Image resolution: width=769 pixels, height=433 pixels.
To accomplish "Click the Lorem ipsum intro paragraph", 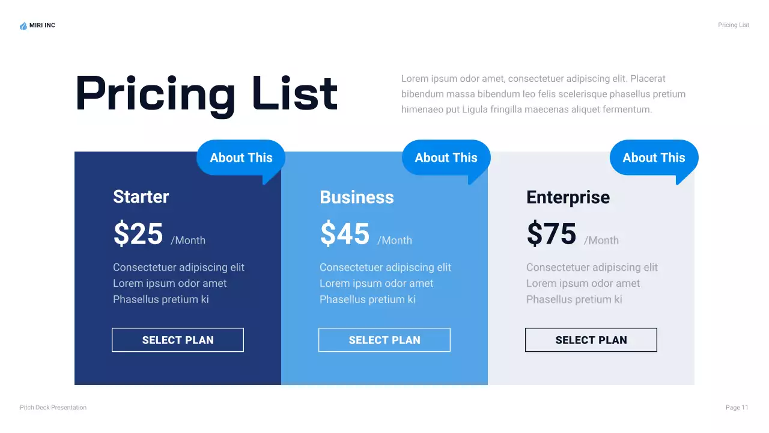I will pos(543,94).
